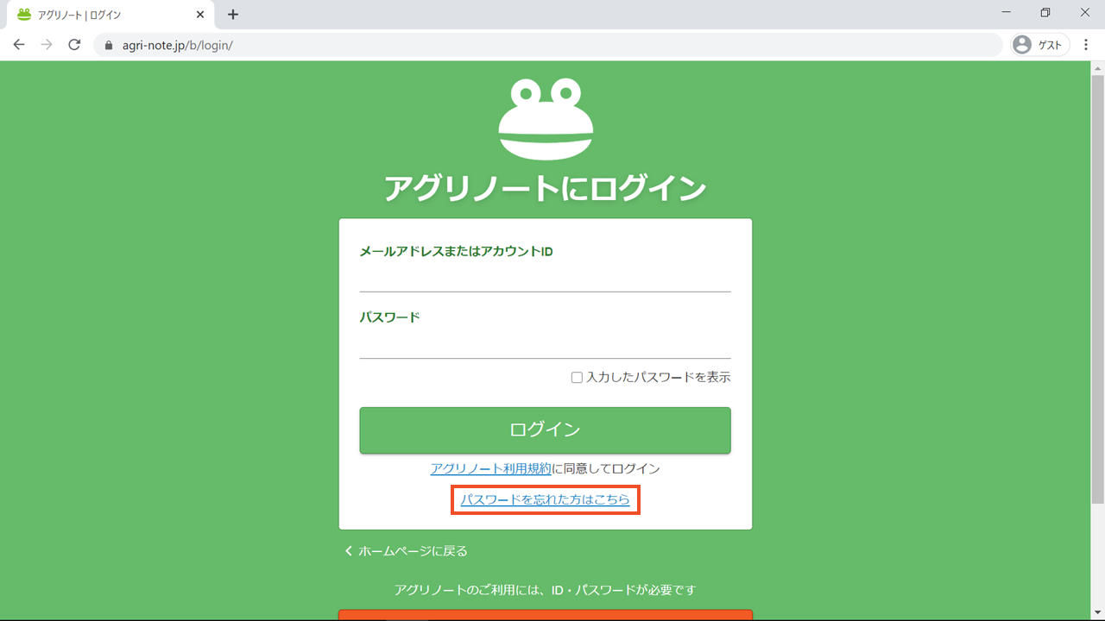Click text アグリノートのご利用には、ID・パスワードが必要です
1105x621 pixels.
pos(545,590)
